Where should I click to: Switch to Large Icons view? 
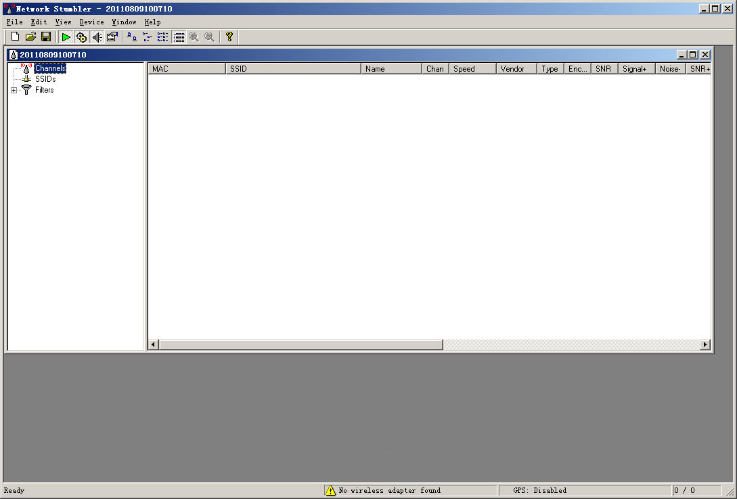[x=132, y=37]
